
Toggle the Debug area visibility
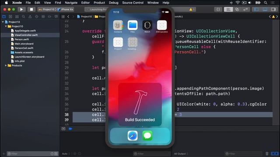tap(265, 9)
